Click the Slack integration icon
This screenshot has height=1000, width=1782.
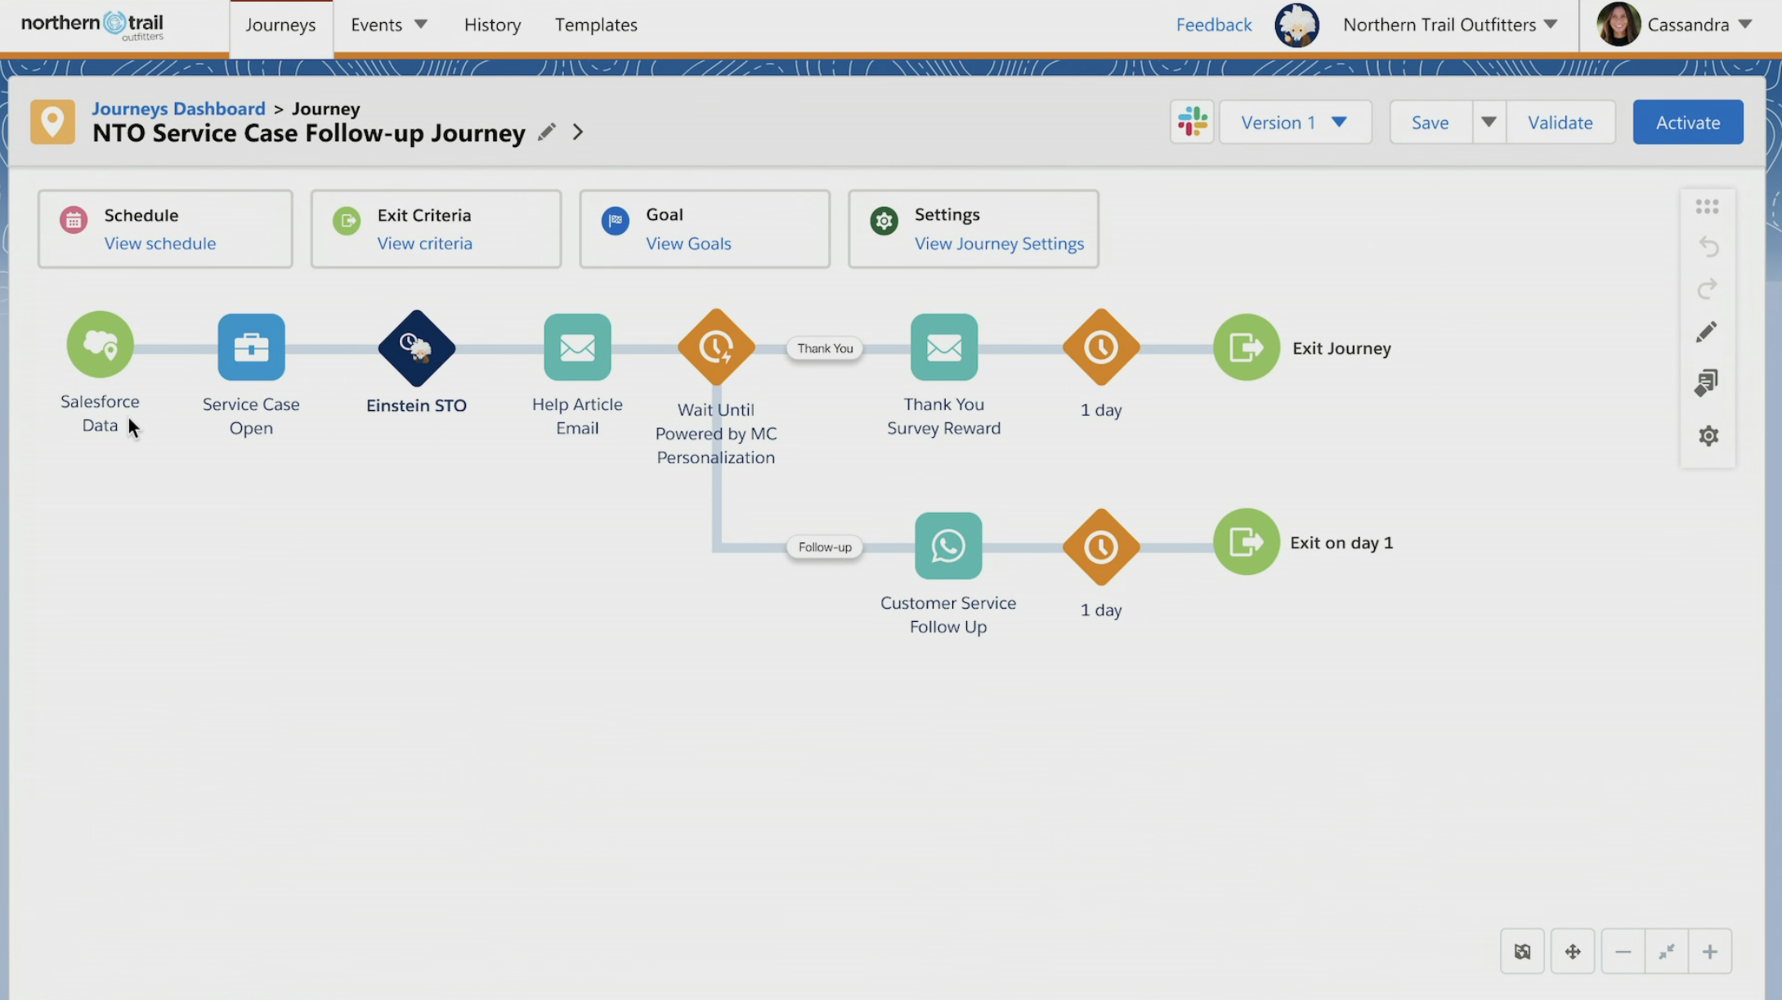coord(1192,122)
